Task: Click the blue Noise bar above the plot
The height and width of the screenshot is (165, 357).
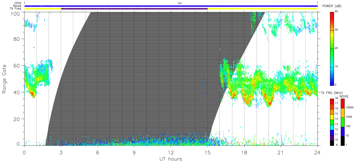Action: point(171,6)
